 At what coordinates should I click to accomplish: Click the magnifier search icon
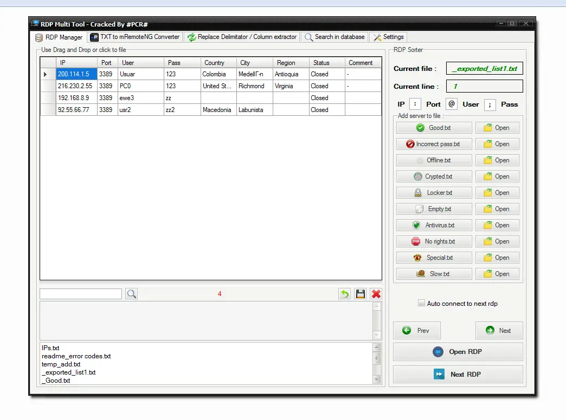tap(132, 293)
